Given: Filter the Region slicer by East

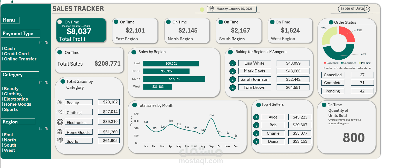Looking at the screenshot, I should [x=8, y=135].
